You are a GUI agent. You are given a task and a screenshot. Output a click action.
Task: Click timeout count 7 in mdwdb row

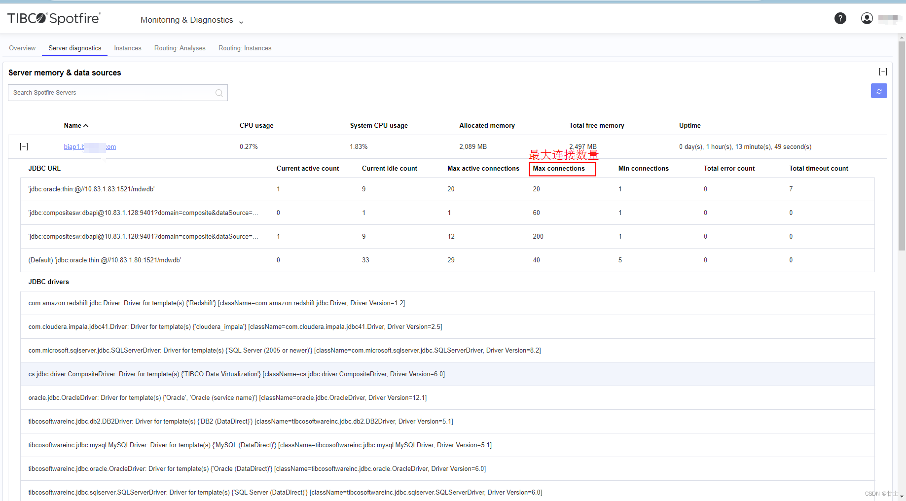pyautogui.click(x=791, y=189)
